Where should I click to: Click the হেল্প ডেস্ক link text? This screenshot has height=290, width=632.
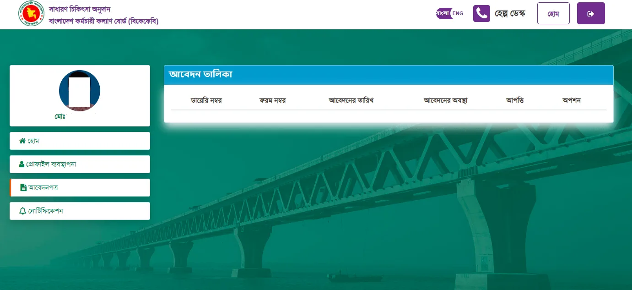(x=510, y=13)
